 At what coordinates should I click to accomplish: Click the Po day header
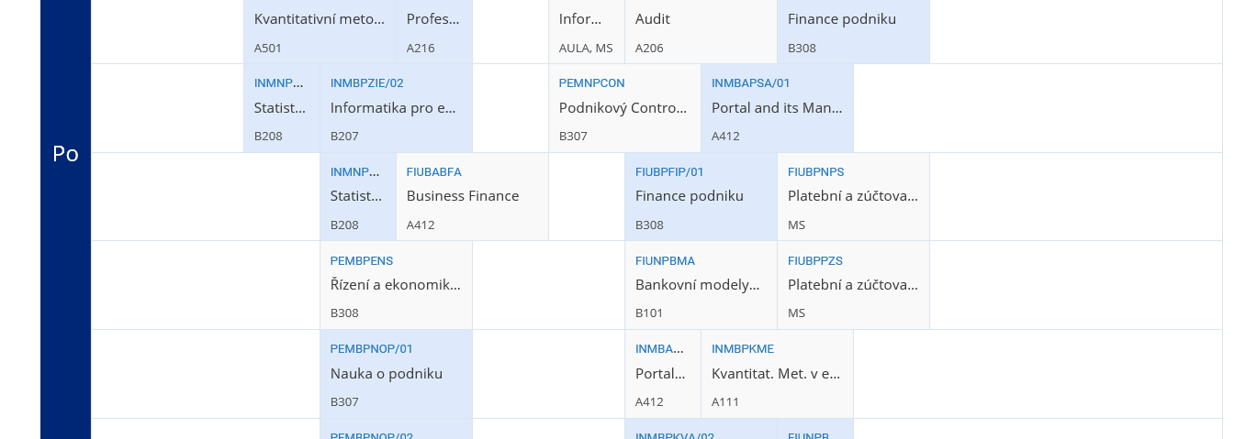coord(65,154)
